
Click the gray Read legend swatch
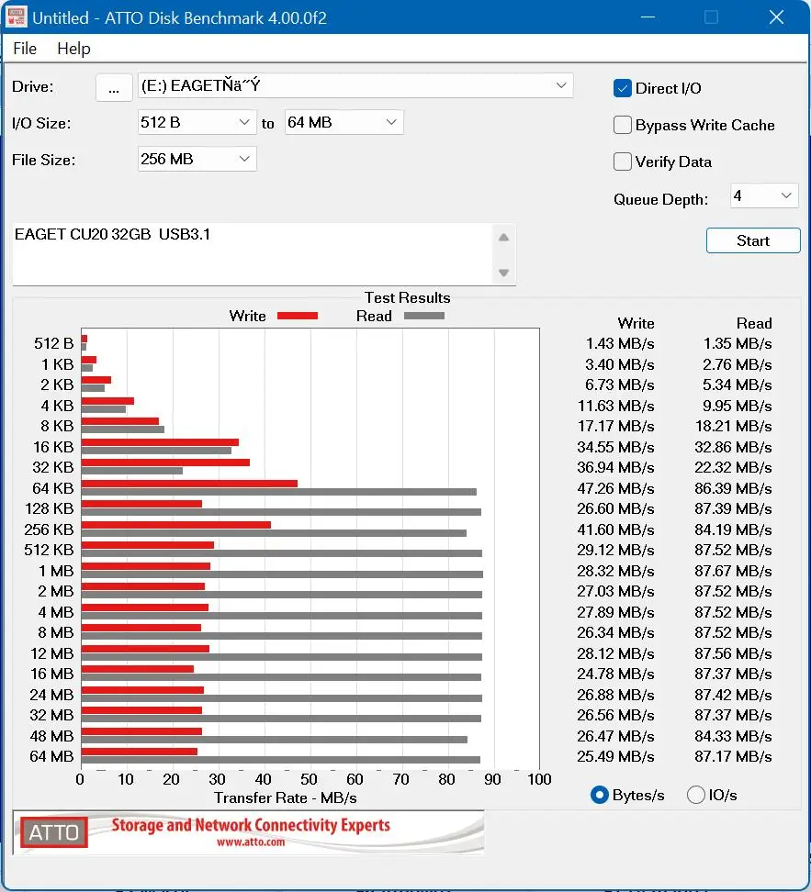tap(423, 317)
